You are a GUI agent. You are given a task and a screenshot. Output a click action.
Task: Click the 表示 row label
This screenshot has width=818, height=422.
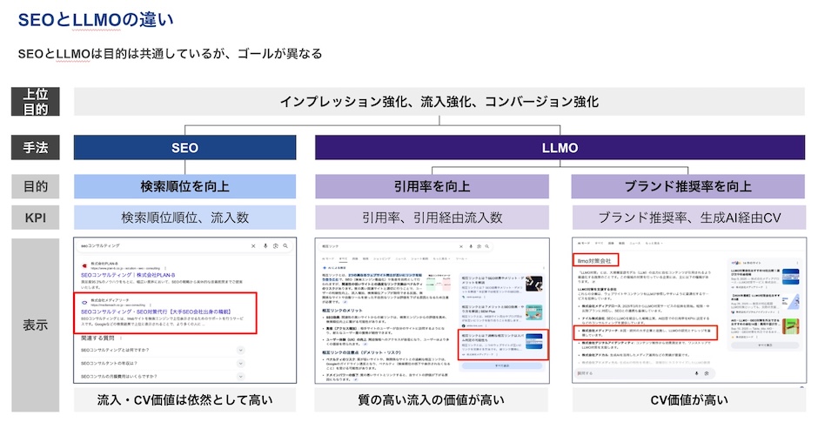tap(36, 325)
